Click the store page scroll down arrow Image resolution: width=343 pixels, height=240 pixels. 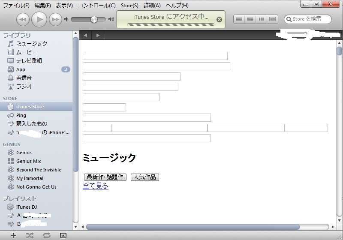coord(339,220)
